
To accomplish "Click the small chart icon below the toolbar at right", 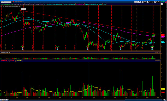I will click(162, 4).
